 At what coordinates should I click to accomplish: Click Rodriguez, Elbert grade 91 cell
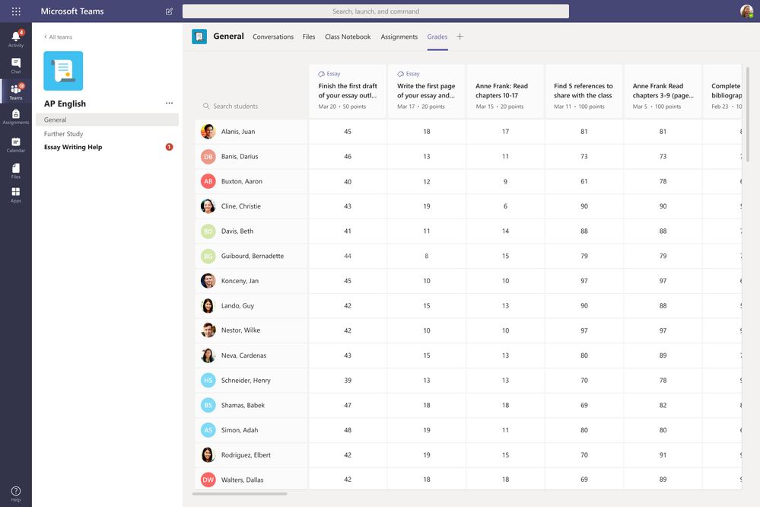tap(663, 454)
